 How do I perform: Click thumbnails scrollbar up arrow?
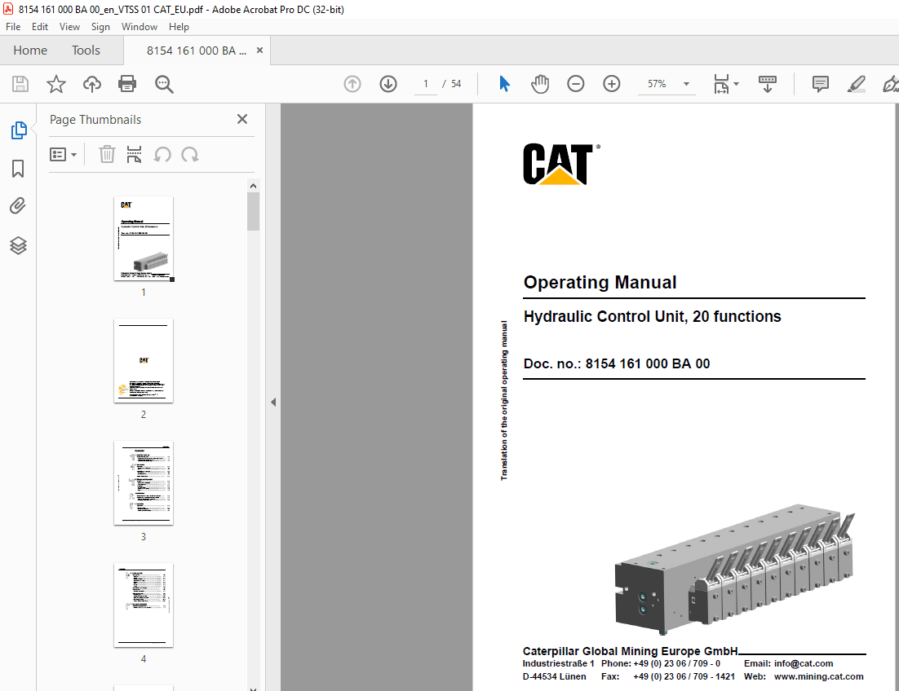(x=253, y=186)
